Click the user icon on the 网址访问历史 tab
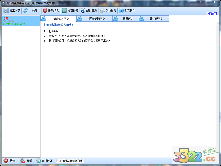 click(x=80, y=19)
